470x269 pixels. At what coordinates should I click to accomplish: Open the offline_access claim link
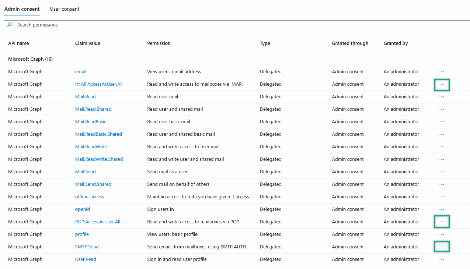[x=90, y=197]
